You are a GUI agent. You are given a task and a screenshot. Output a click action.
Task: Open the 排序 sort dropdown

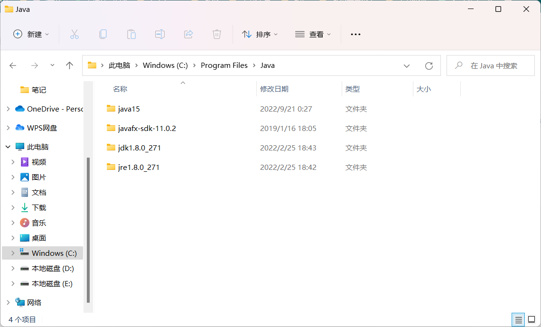pyautogui.click(x=260, y=34)
